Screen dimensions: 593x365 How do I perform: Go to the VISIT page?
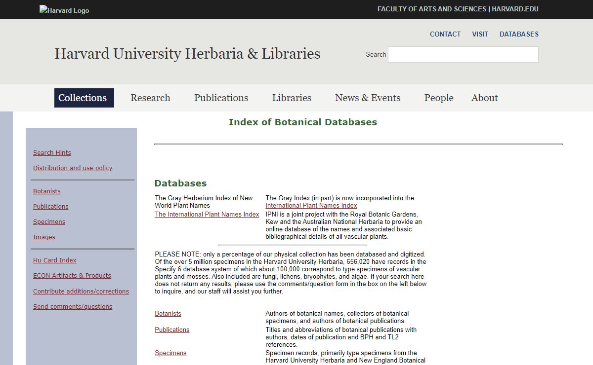click(480, 34)
